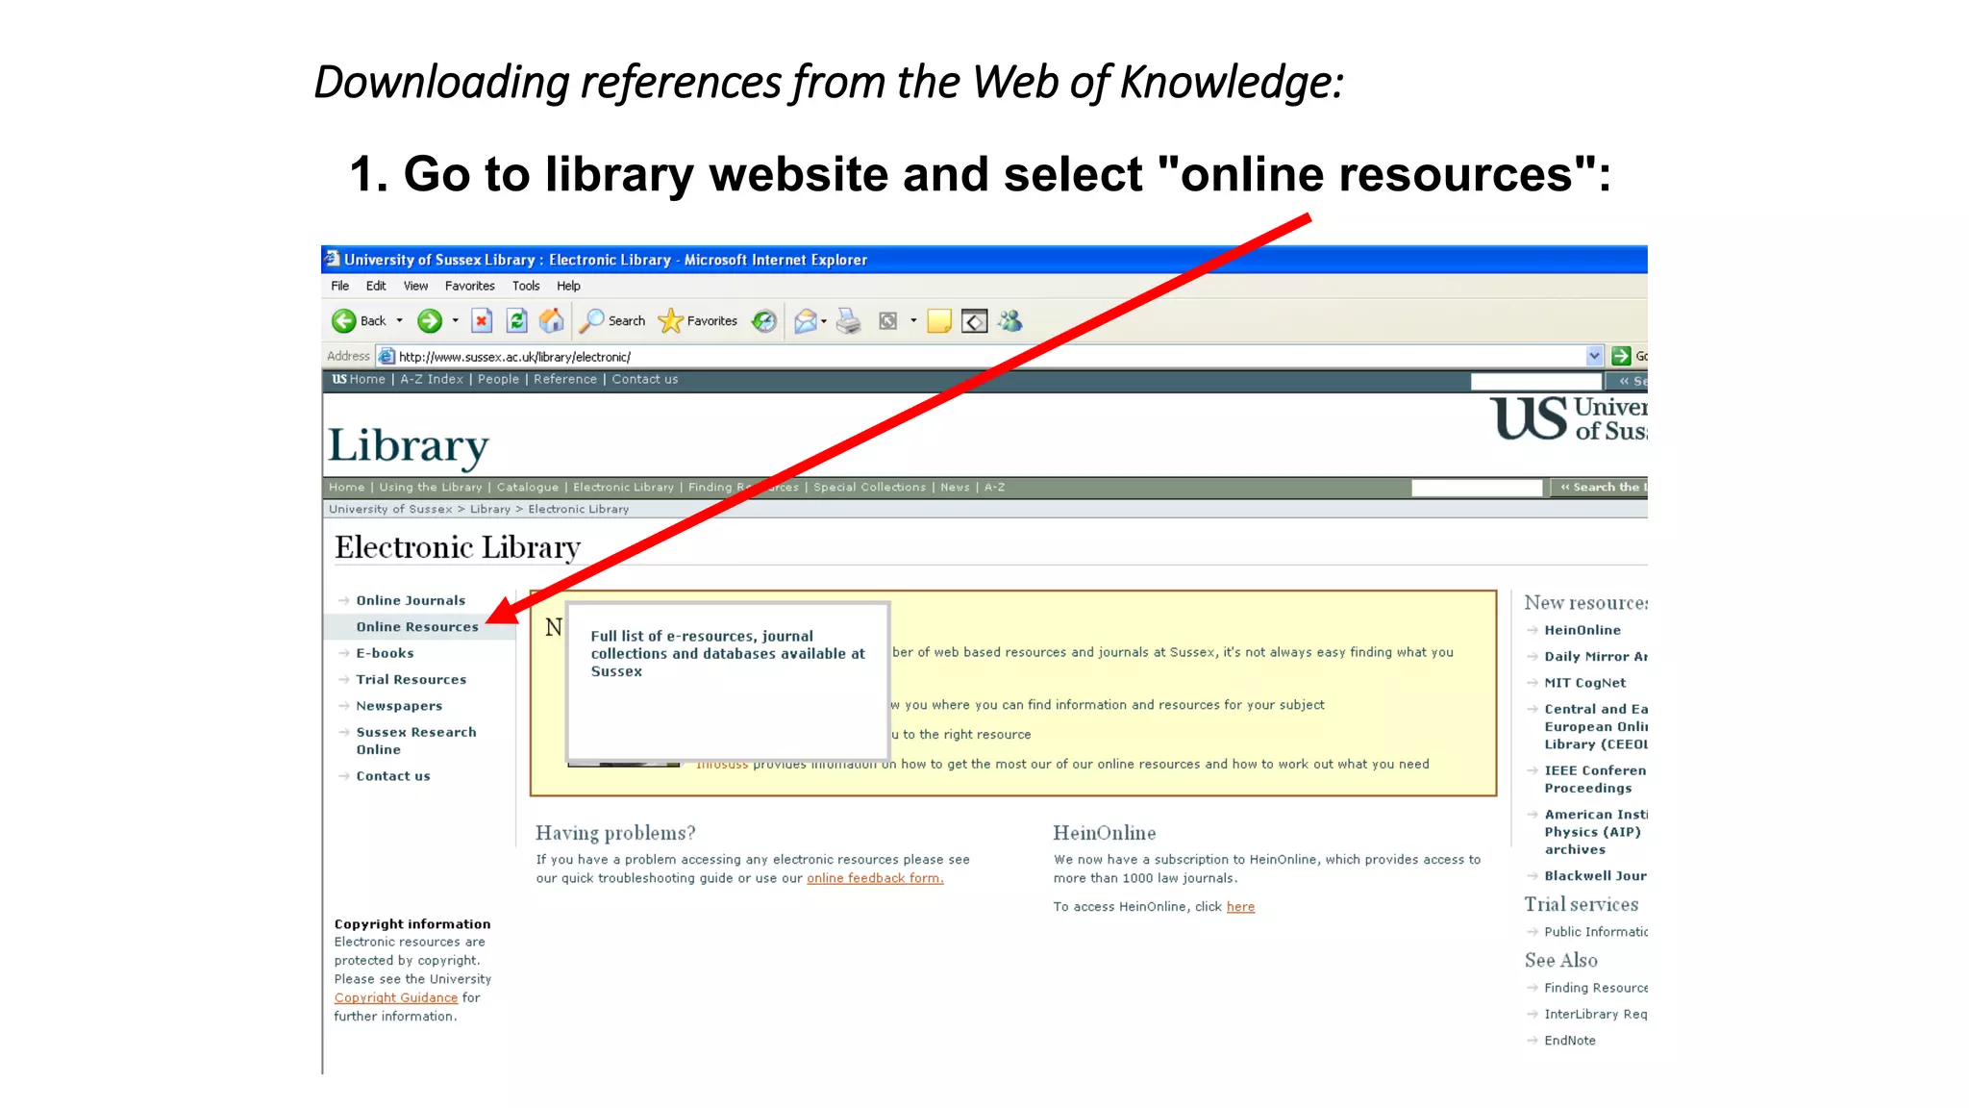Click the yellow note toolbar icon

[939, 321]
